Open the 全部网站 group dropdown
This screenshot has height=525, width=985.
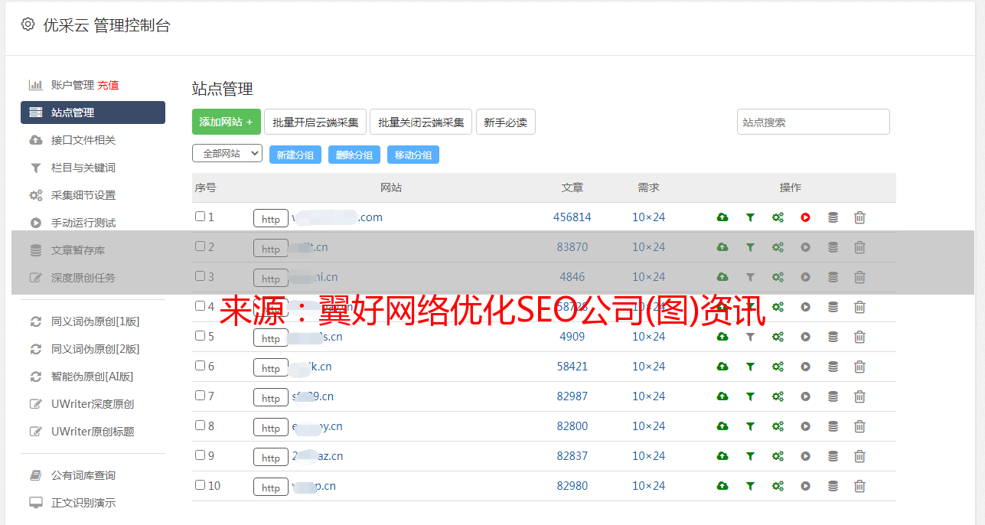coord(227,154)
